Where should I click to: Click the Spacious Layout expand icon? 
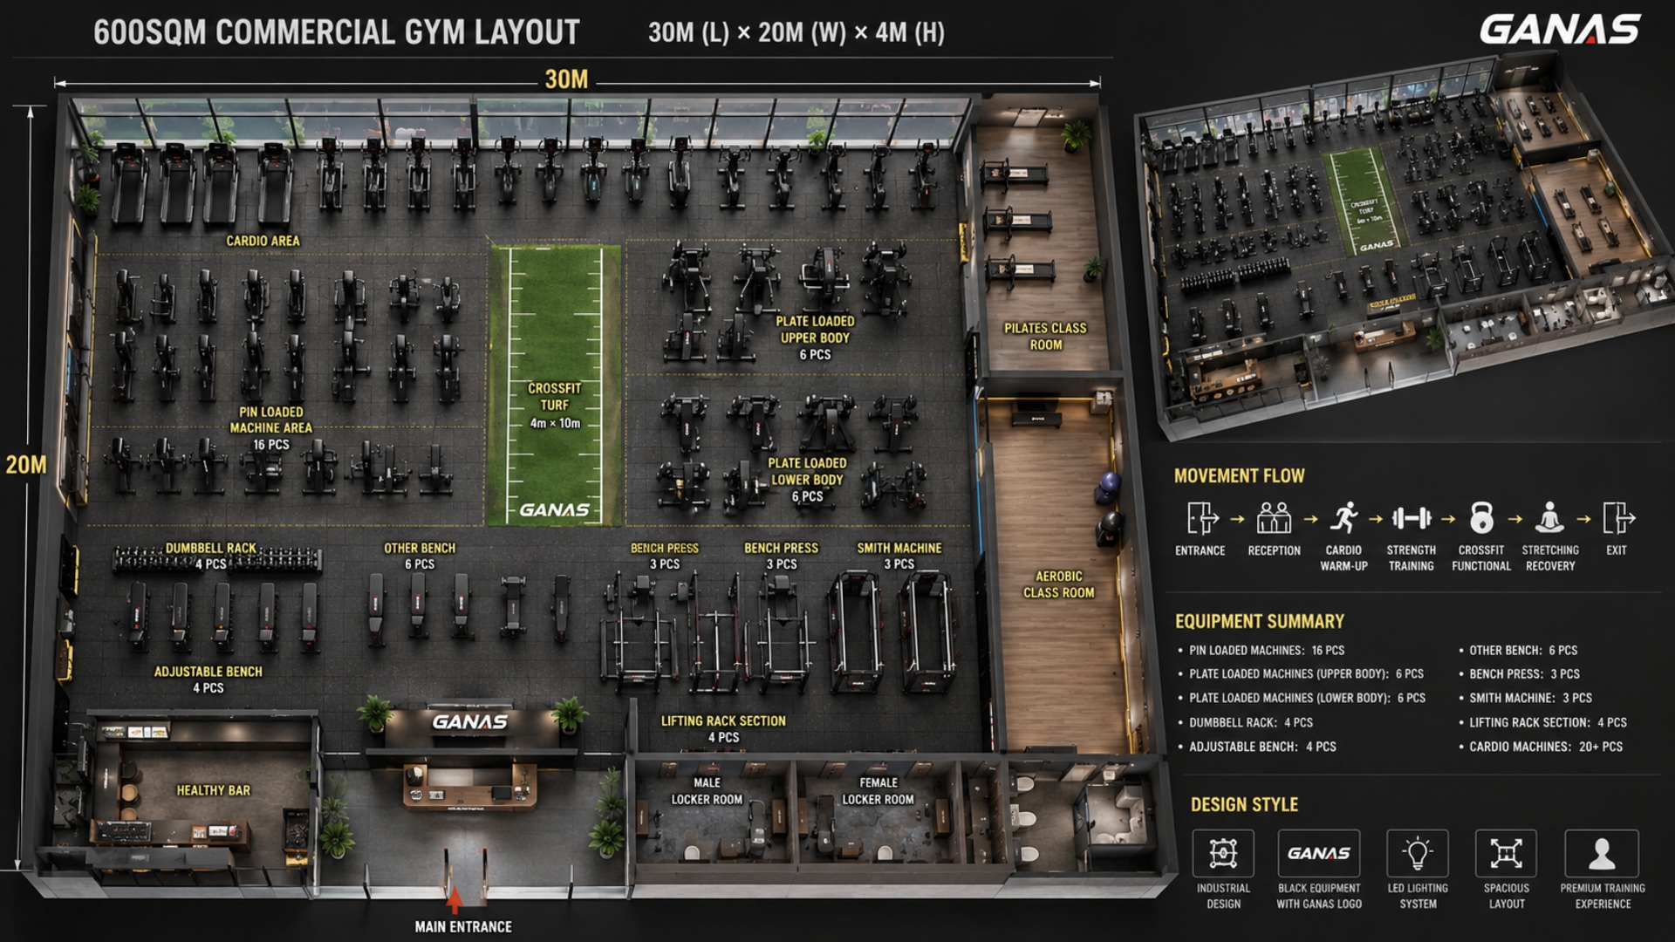1507,853
